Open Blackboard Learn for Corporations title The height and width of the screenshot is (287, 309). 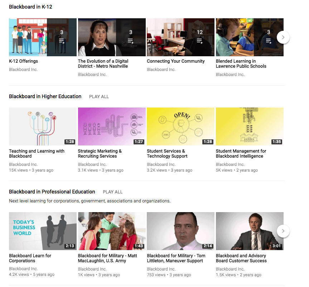[x=30, y=258]
